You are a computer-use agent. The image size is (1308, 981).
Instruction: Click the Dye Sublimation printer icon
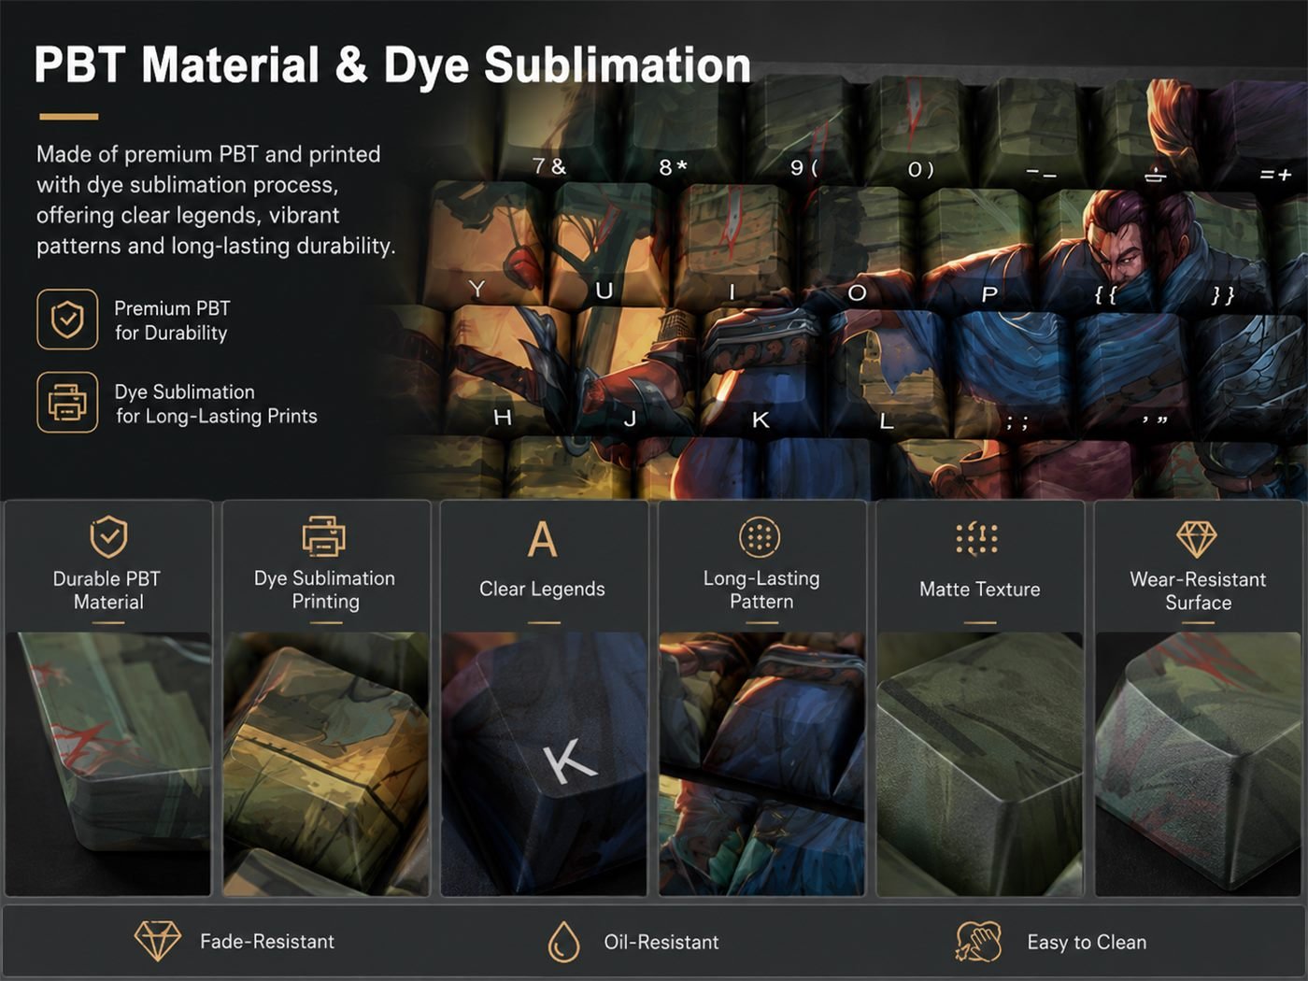[x=67, y=402]
